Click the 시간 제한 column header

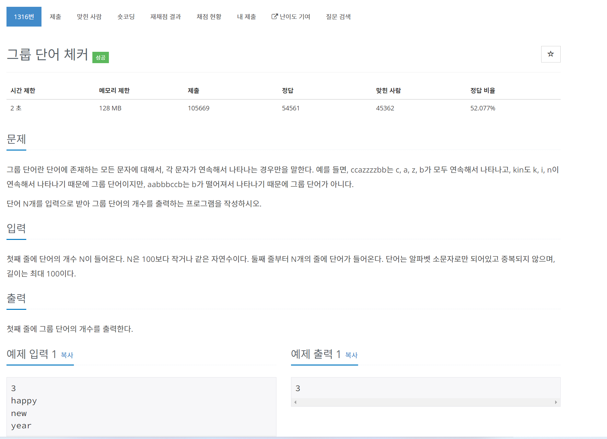click(23, 91)
